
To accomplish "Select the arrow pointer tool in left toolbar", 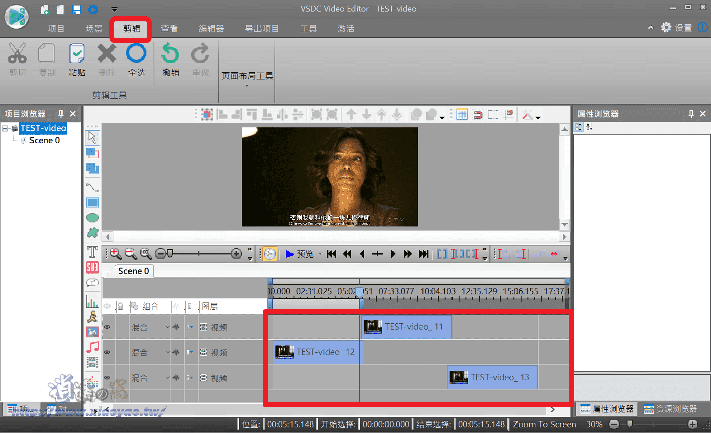I will pyautogui.click(x=92, y=138).
